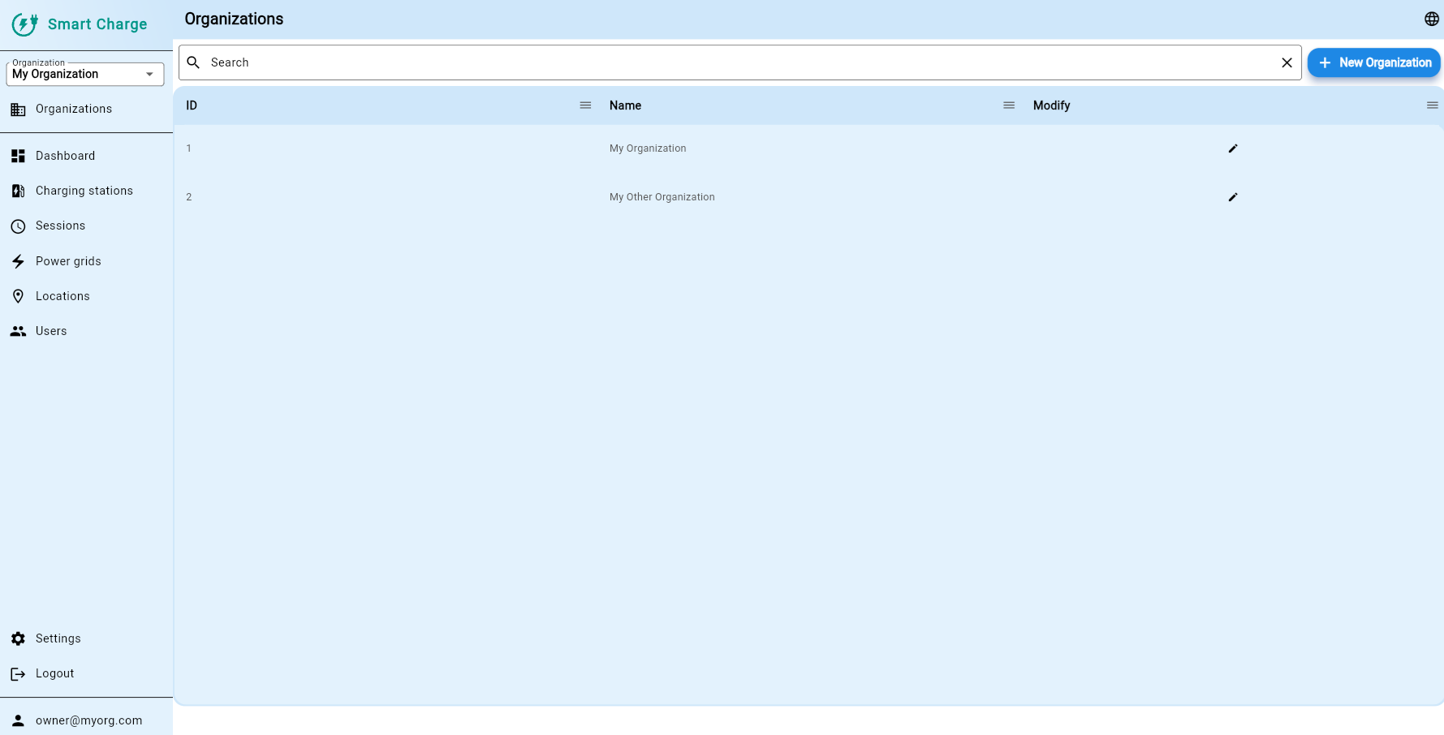1444x735 pixels.
Task: Select the Dashboard icon in the sidebar
Action: [x=19, y=156]
